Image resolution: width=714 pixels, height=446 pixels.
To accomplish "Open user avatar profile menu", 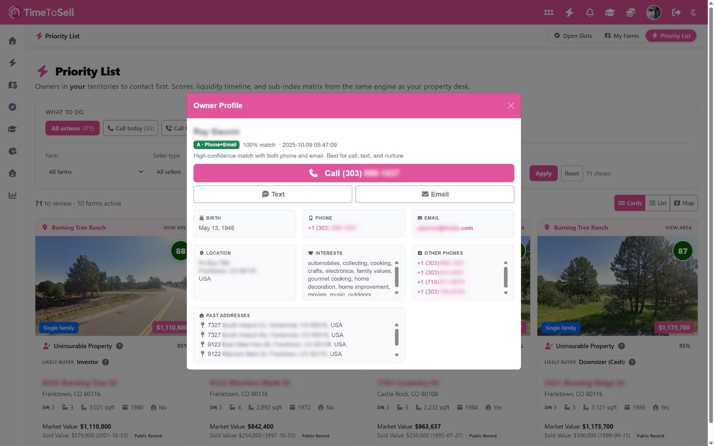I will pyautogui.click(x=653, y=12).
